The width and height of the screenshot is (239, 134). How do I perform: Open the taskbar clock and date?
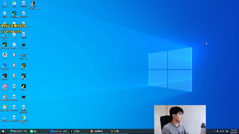(234, 131)
